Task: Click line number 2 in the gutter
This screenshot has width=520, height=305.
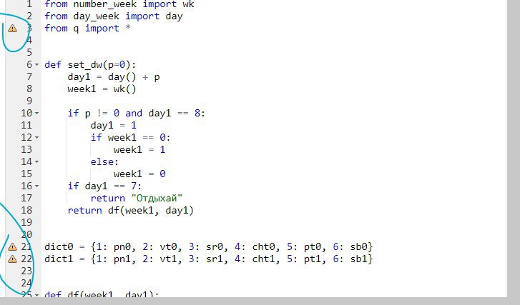Action: point(29,16)
